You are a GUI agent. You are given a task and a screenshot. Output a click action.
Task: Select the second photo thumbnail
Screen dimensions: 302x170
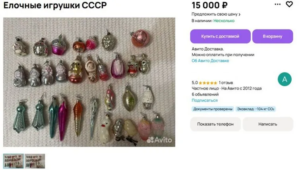point(35,161)
